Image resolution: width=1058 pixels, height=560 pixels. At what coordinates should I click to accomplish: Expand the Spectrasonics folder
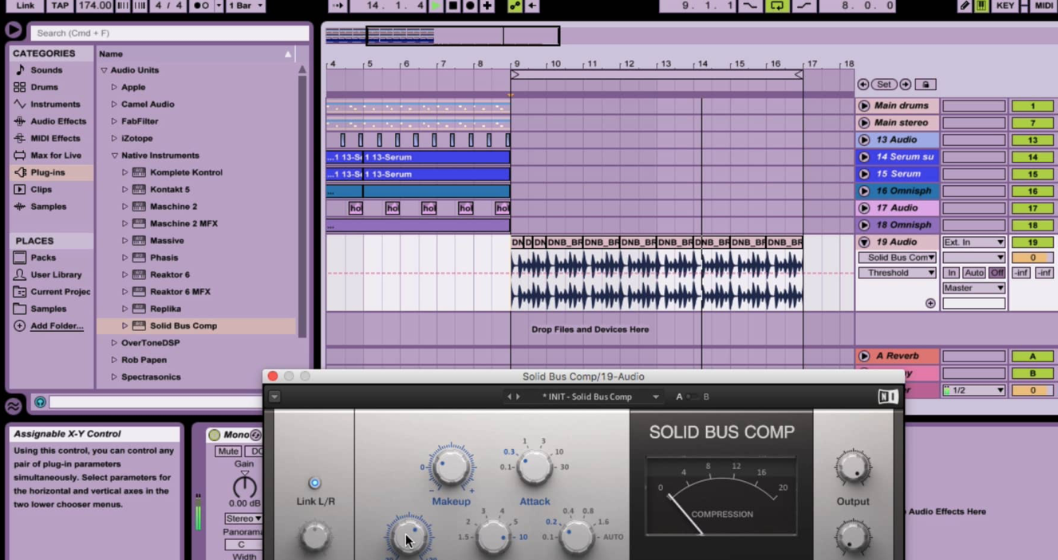114,377
